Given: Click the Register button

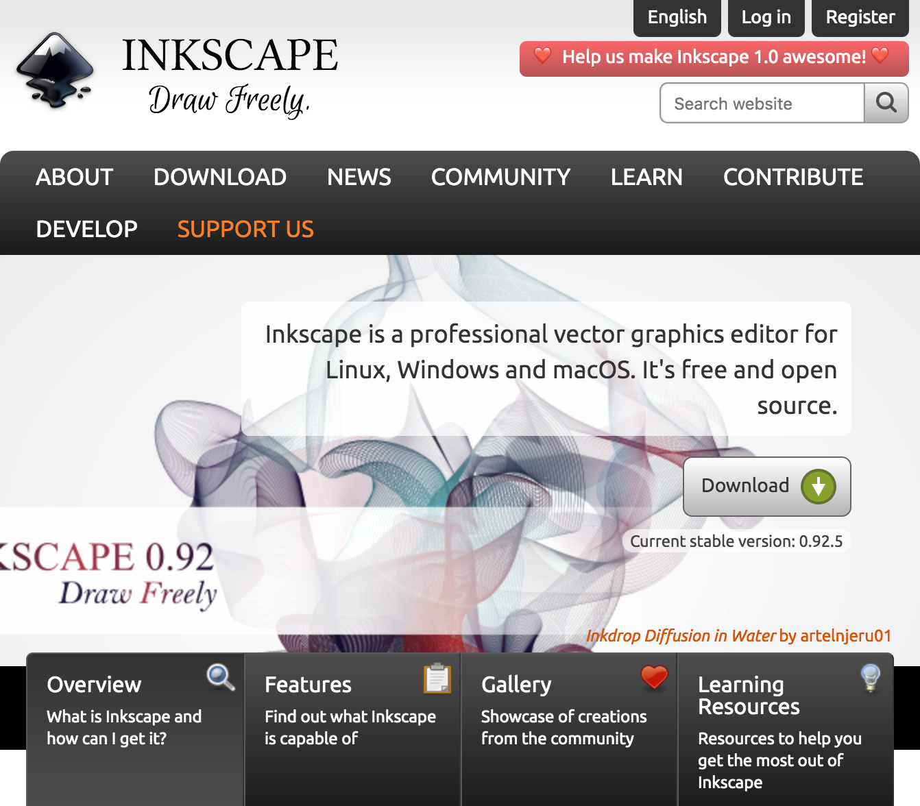Looking at the screenshot, I should pyautogui.click(x=860, y=18).
